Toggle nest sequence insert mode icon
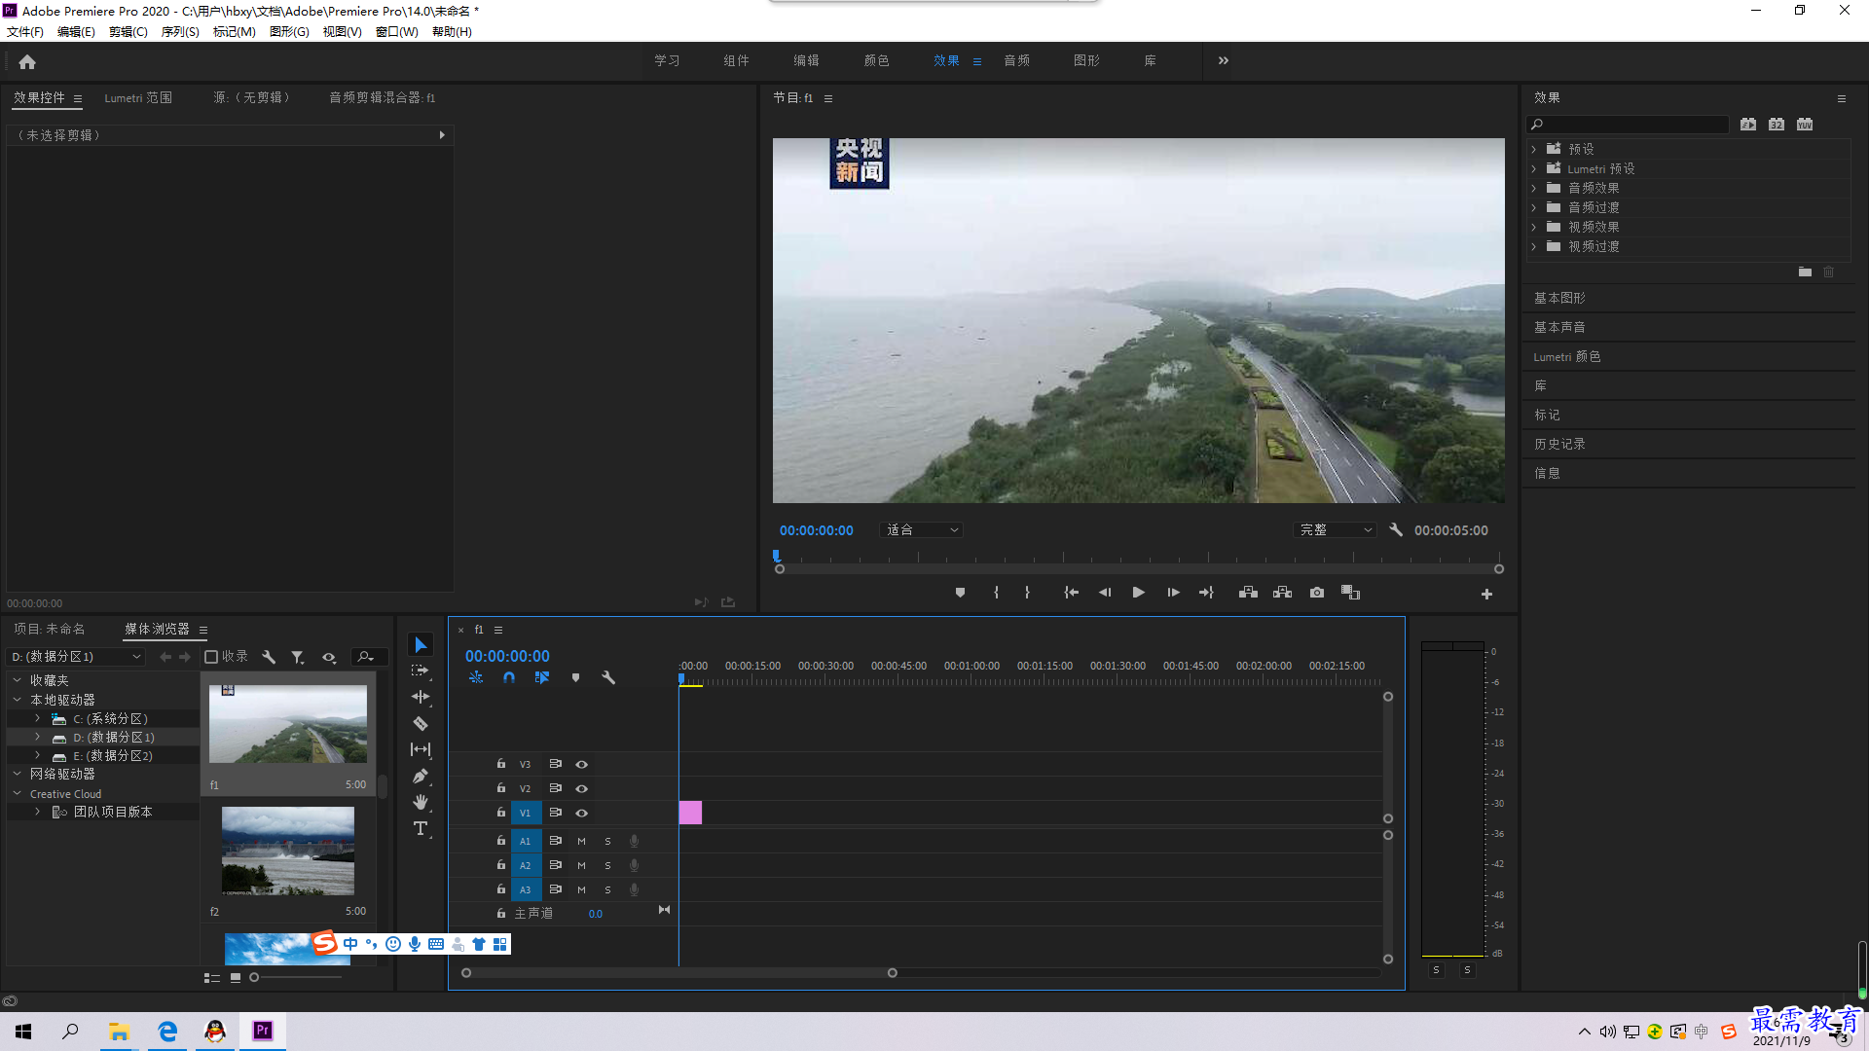The height and width of the screenshot is (1051, 1869). 476,677
